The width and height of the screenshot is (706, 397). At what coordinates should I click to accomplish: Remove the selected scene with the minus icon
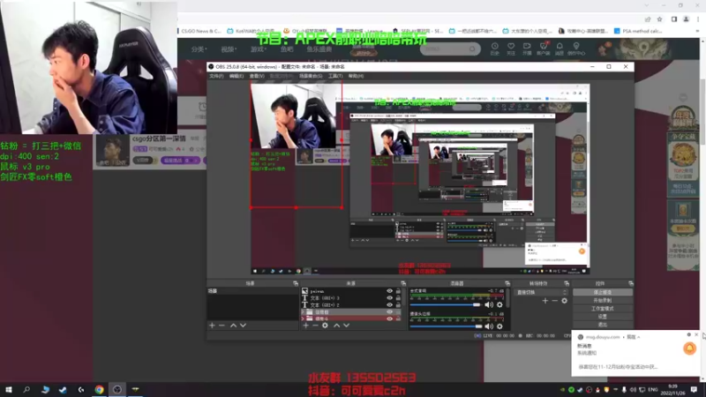click(222, 325)
